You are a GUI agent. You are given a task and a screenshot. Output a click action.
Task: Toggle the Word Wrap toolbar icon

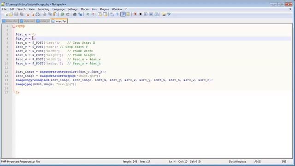[x=112, y=14]
